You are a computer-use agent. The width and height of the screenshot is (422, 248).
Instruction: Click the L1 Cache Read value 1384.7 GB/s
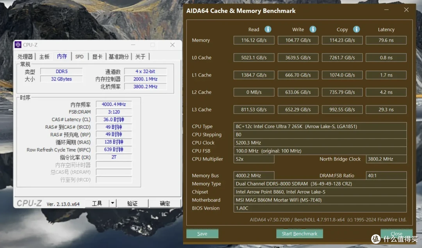(254, 75)
